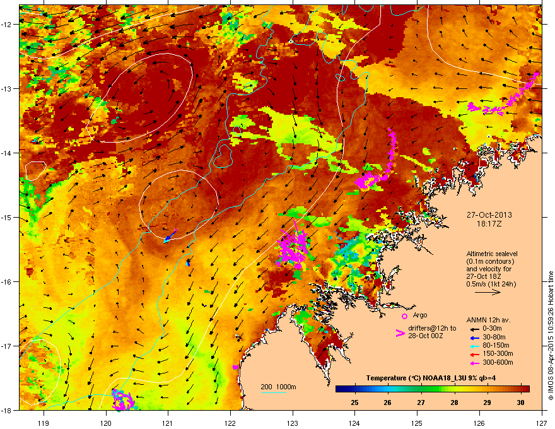Click the '0.5m/s (1kt 24h)' text
The width and height of the screenshot is (555, 429).
(491, 284)
